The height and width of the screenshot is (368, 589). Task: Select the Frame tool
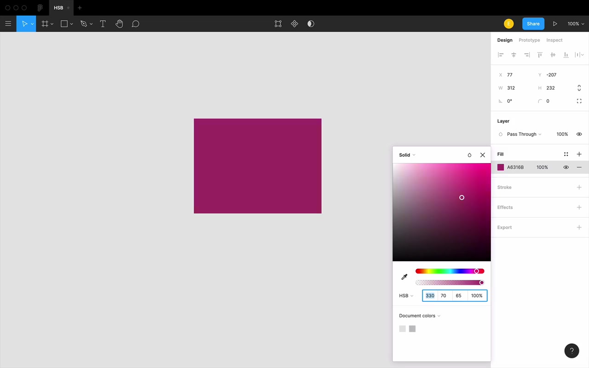pos(45,24)
